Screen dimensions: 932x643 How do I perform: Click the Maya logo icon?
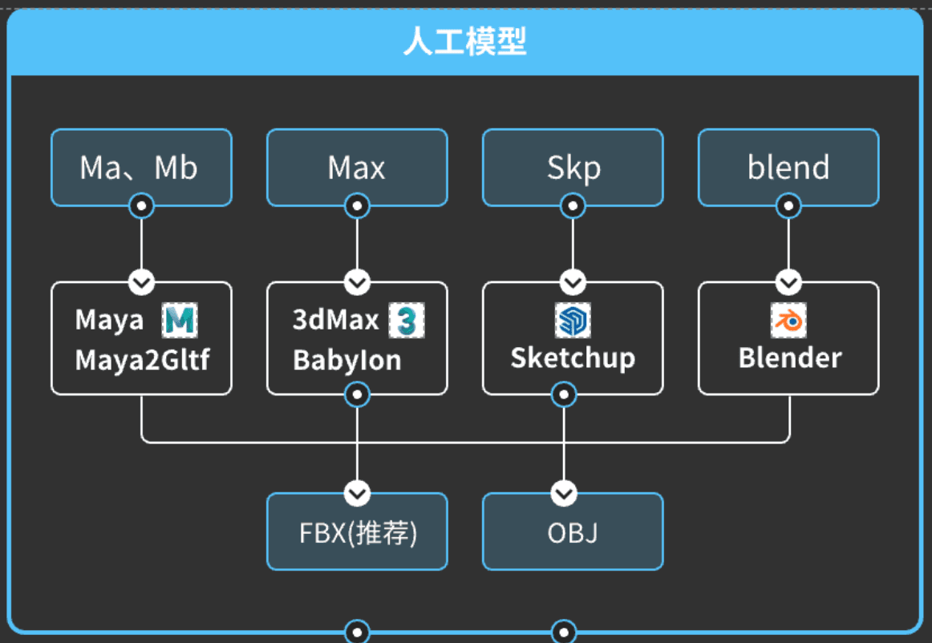click(x=180, y=321)
